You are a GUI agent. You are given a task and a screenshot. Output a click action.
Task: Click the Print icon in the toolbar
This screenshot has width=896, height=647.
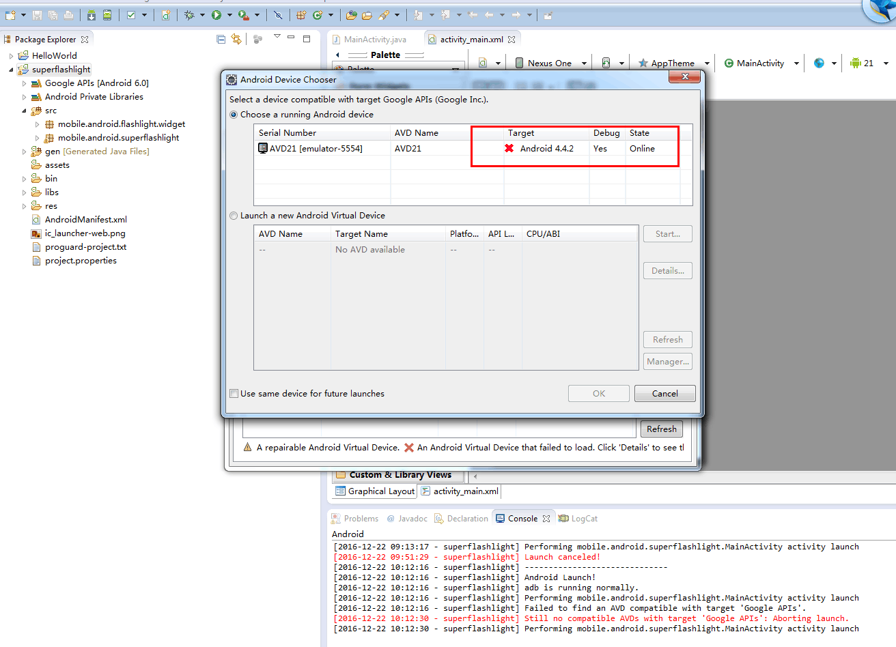click(x=68, y=14)
